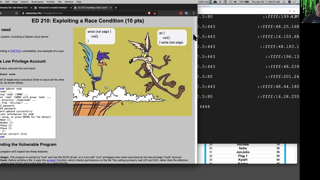Click ::ffff:14.28.255 address in terminal
This screenshot has width=320, height=180.
point(278,96)
